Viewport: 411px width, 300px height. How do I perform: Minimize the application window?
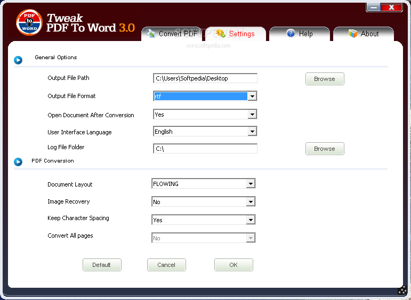point(374,7)
